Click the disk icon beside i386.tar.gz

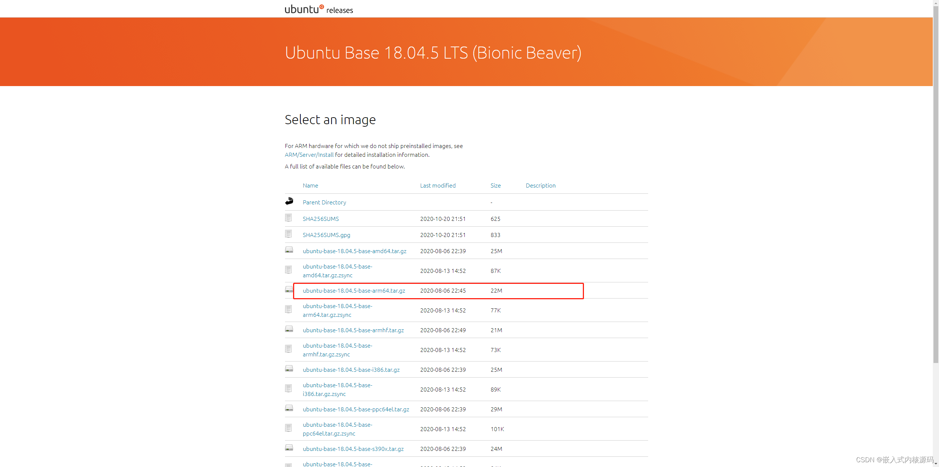tap(289, 368)
